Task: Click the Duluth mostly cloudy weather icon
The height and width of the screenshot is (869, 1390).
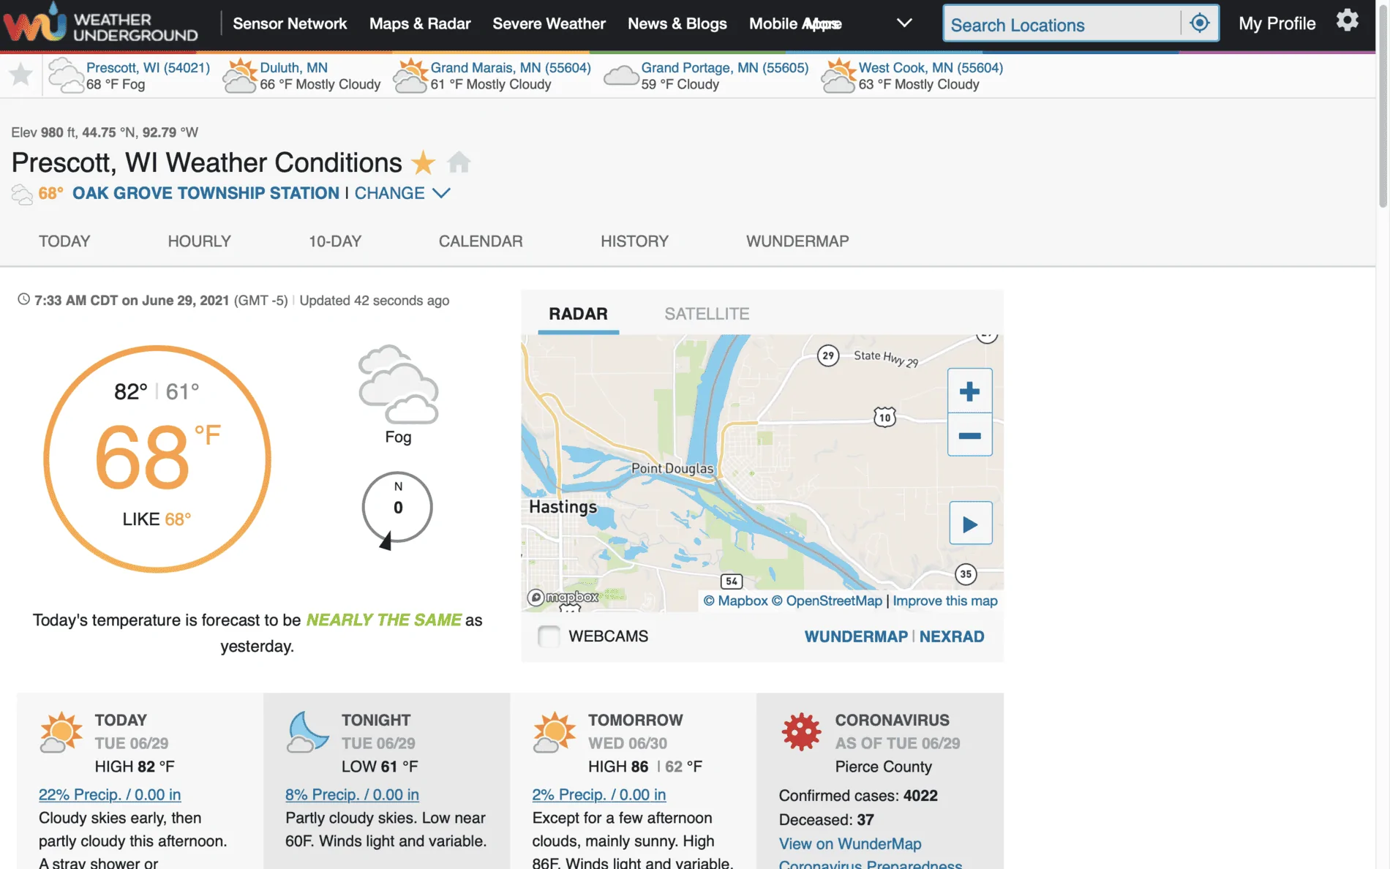Action: [239, 75]
